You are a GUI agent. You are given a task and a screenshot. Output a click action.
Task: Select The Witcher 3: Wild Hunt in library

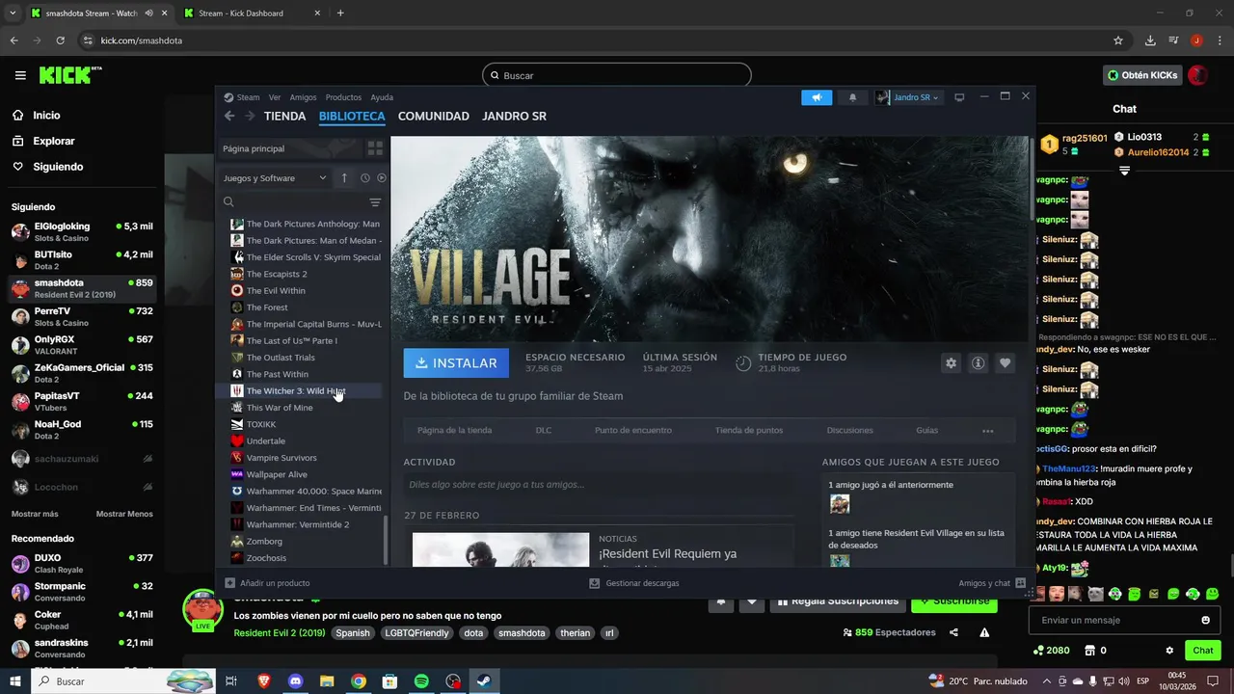pyautogui.click(x=298, y=391)
